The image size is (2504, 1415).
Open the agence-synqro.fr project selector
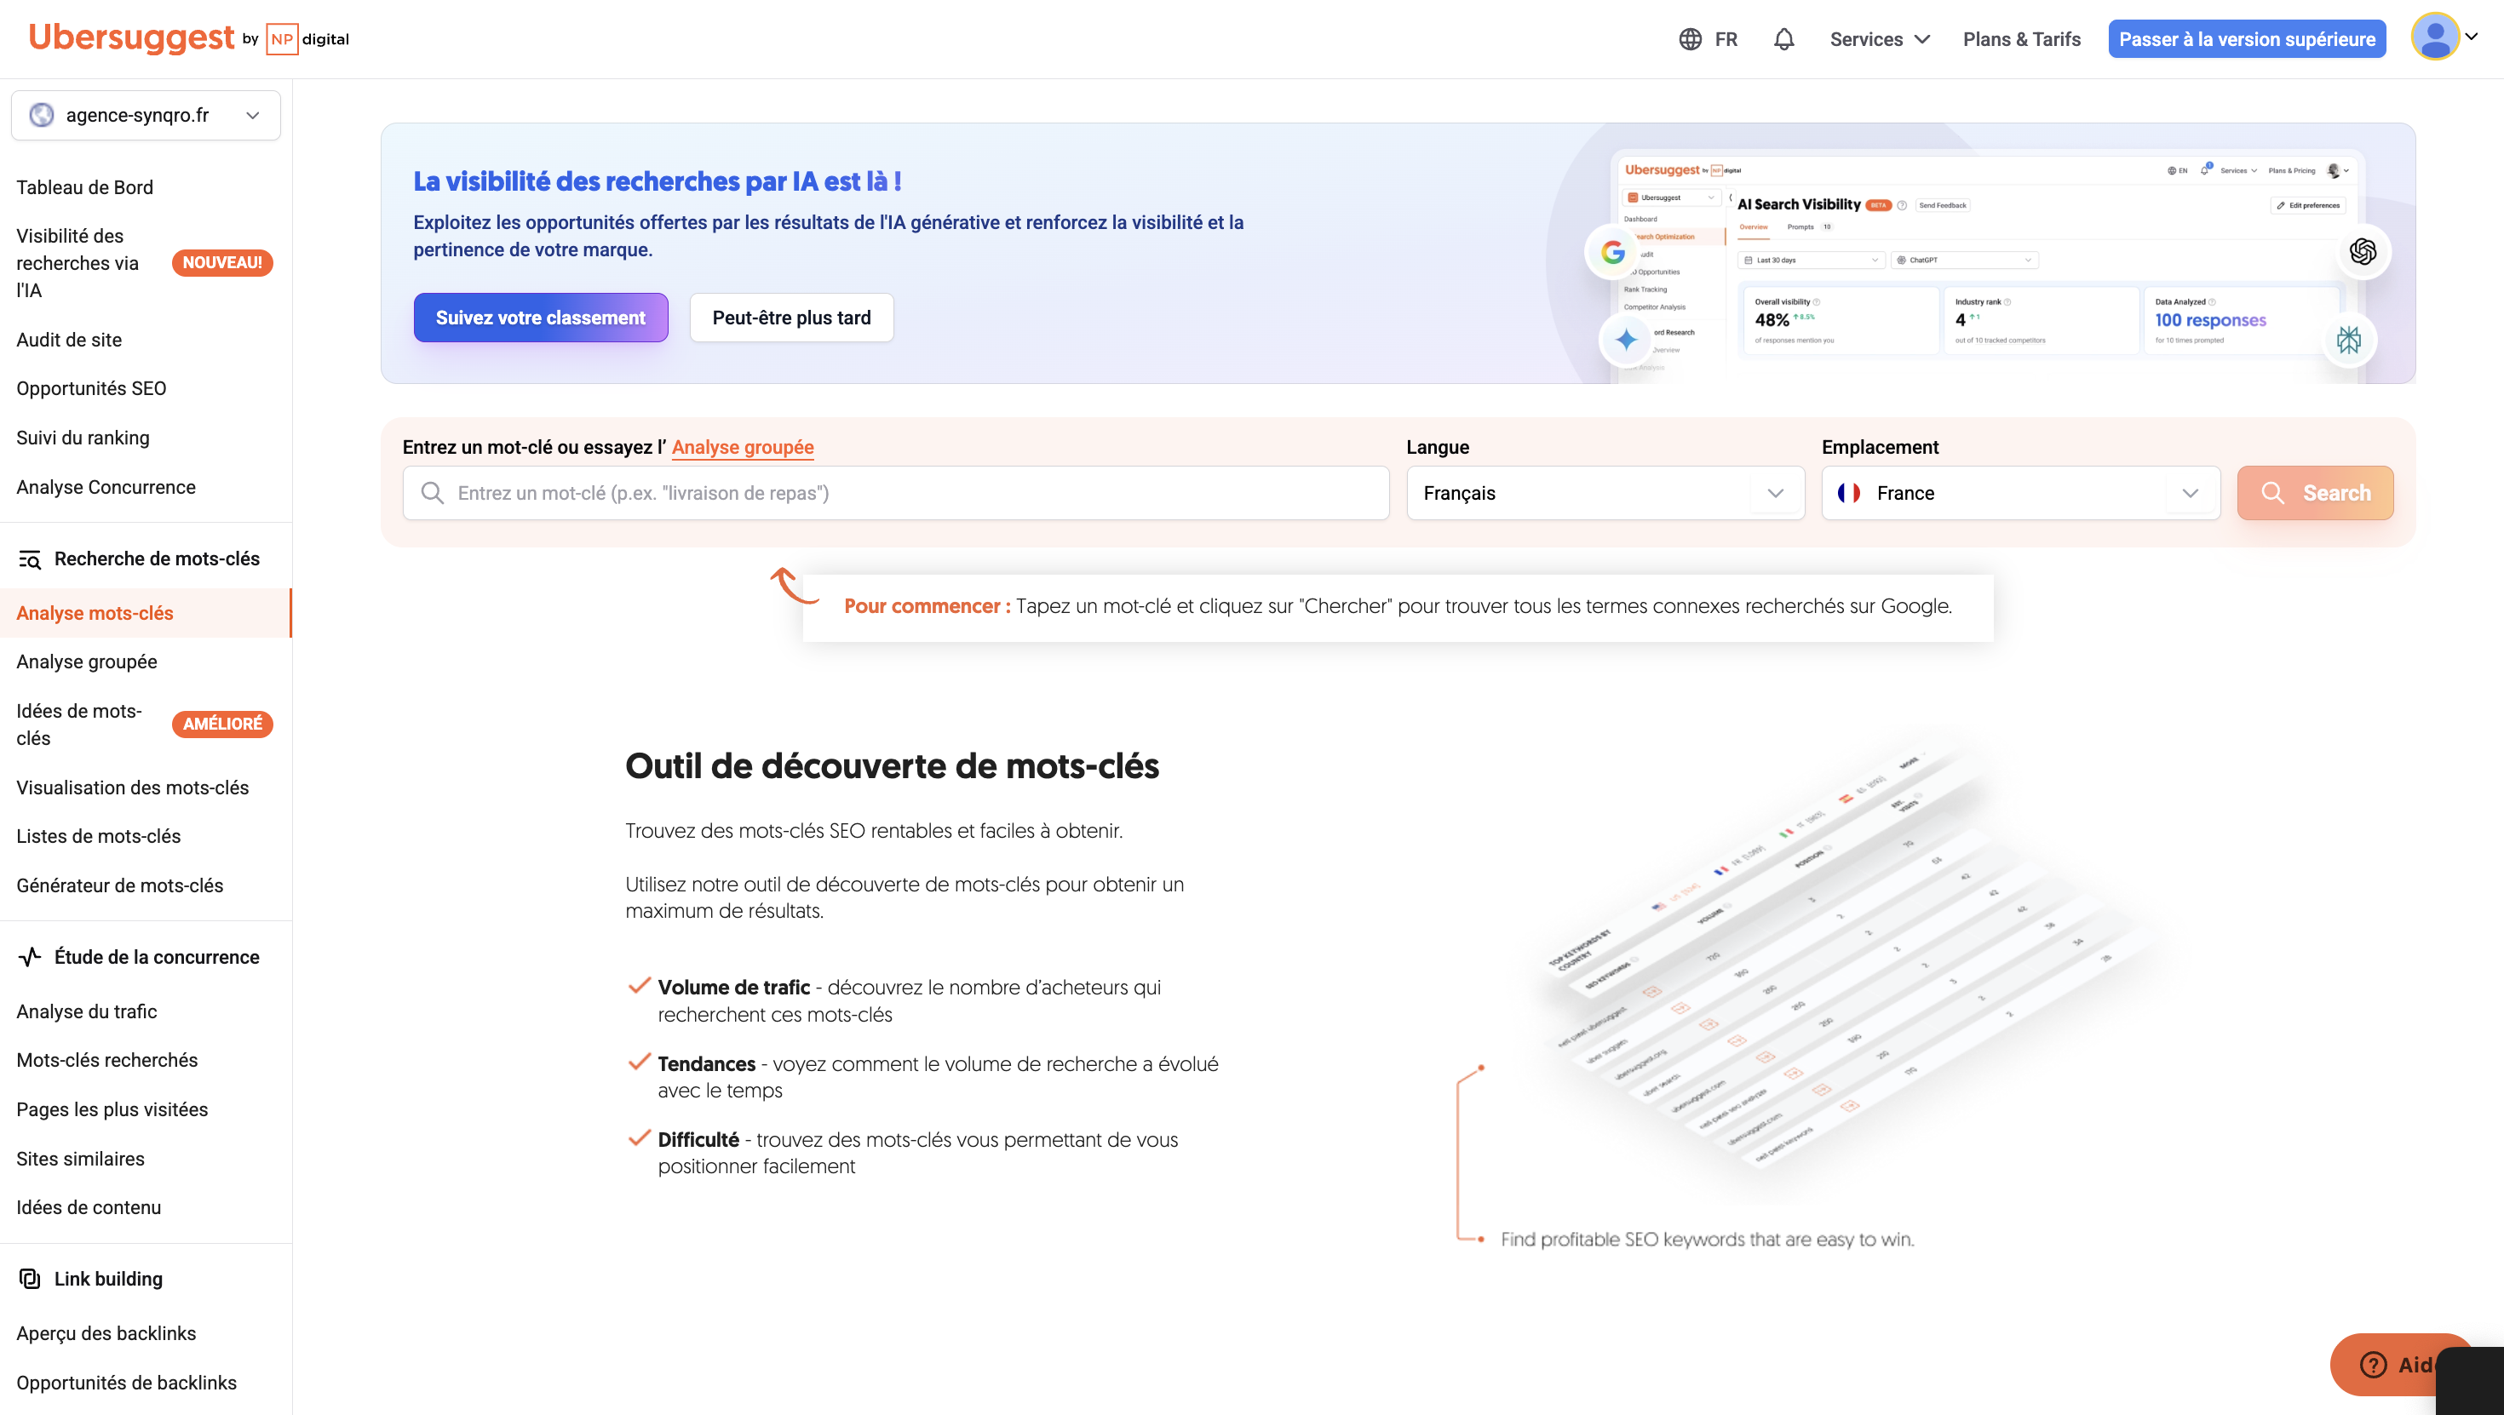[146, 115]
